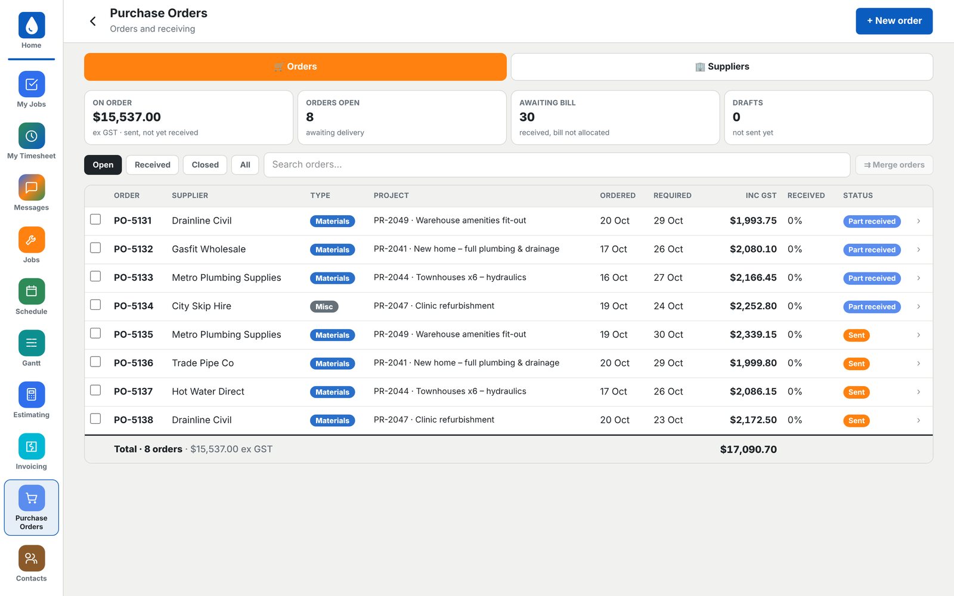This screenshot has height=596, width=954.
Task: Click order number PO-5137
Action: pos(134,392)
